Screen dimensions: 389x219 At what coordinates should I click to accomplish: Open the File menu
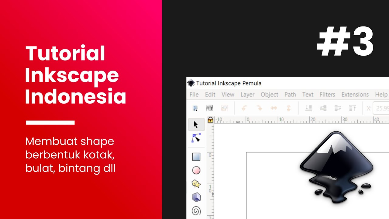click(194, 95)
